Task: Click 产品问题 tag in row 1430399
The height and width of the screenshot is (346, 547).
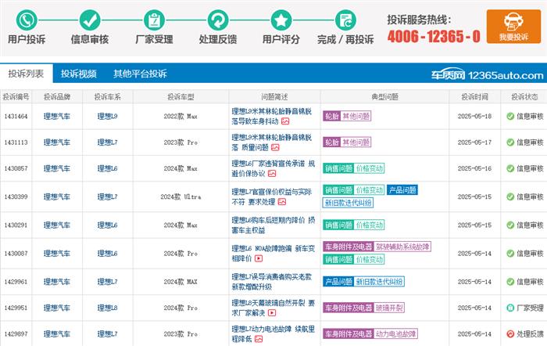Action: coord(402,190)
